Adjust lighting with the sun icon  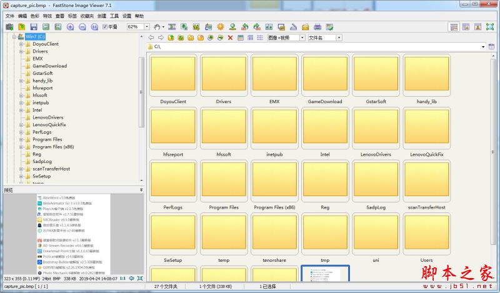tap(221, 27)
